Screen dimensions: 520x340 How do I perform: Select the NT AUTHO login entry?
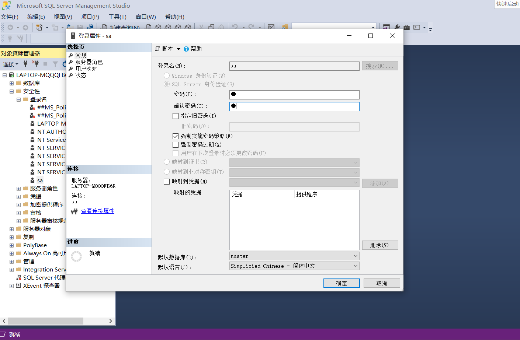tap(51, 132)
